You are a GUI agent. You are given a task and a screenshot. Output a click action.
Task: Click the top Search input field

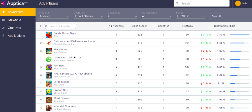tap(202, 3)
